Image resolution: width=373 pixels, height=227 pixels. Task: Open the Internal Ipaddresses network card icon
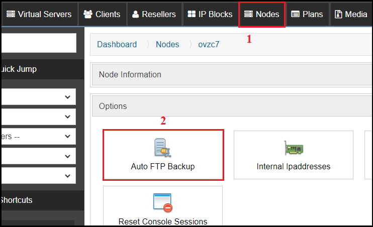[x=294, y=148]
